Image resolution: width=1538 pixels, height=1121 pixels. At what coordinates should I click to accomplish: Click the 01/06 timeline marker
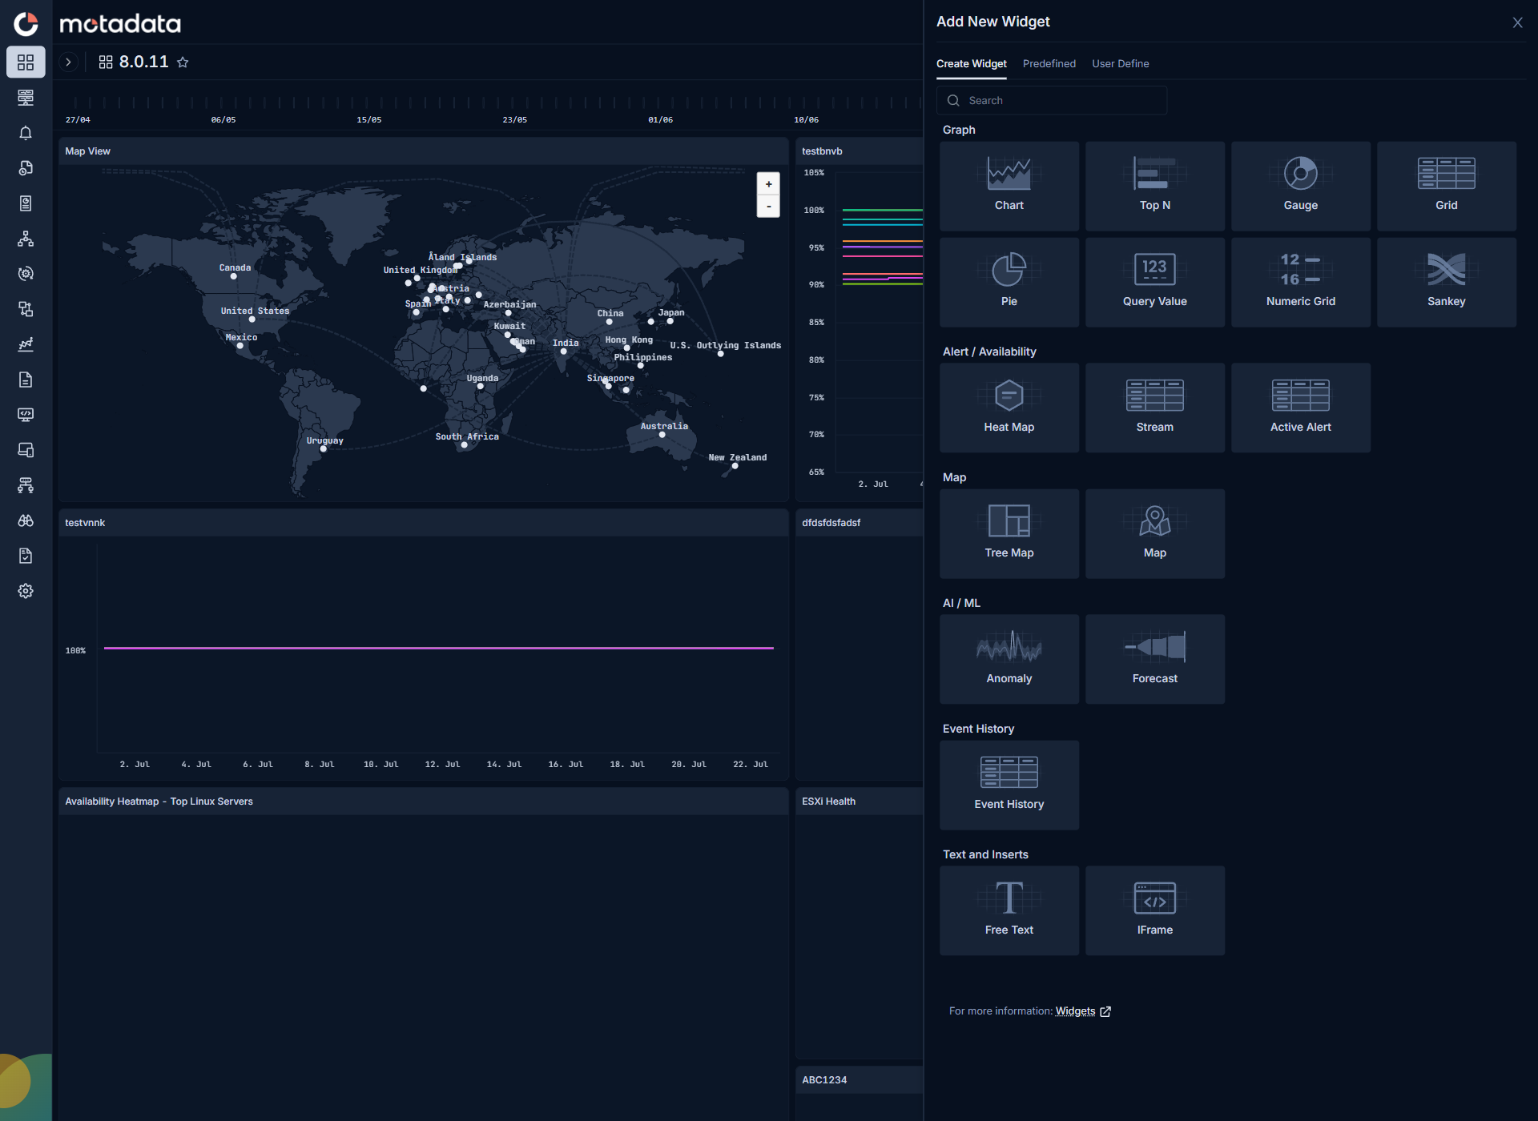point(660,120)
